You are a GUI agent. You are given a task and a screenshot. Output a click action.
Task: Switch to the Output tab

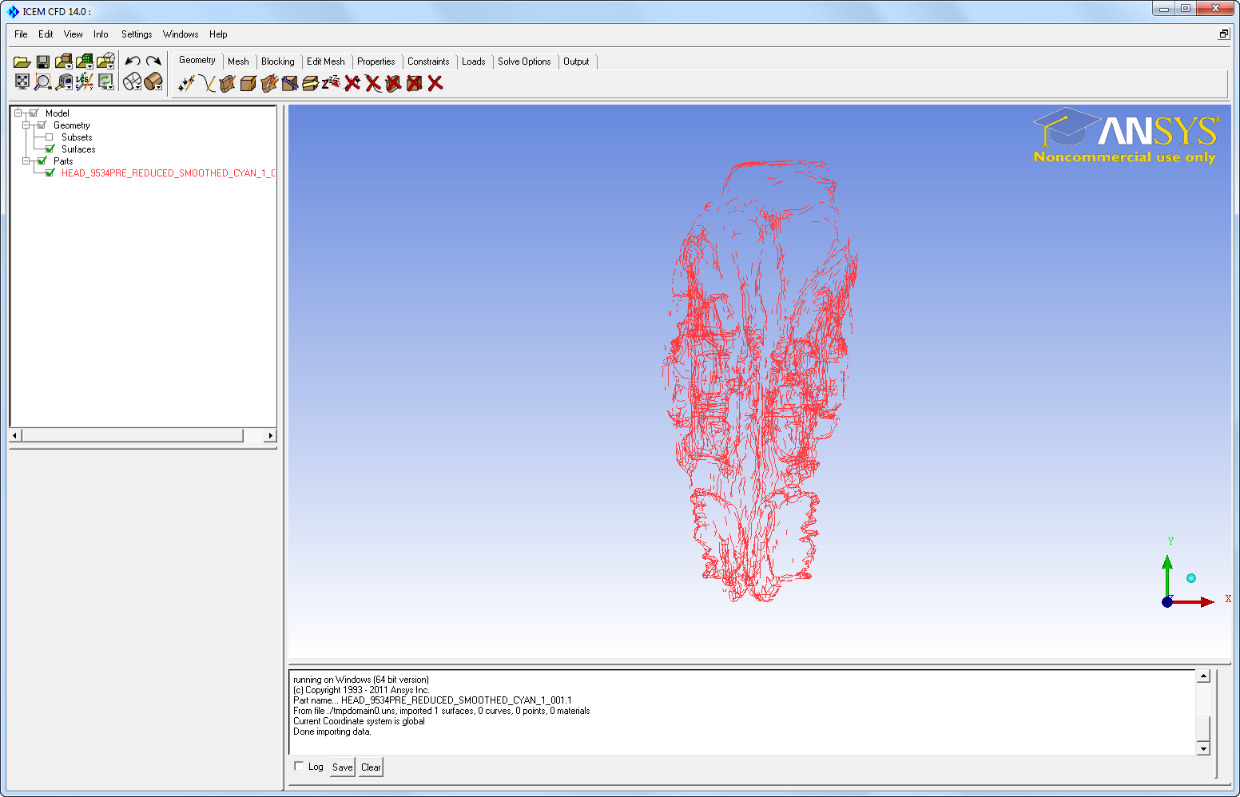pos(576,61)
